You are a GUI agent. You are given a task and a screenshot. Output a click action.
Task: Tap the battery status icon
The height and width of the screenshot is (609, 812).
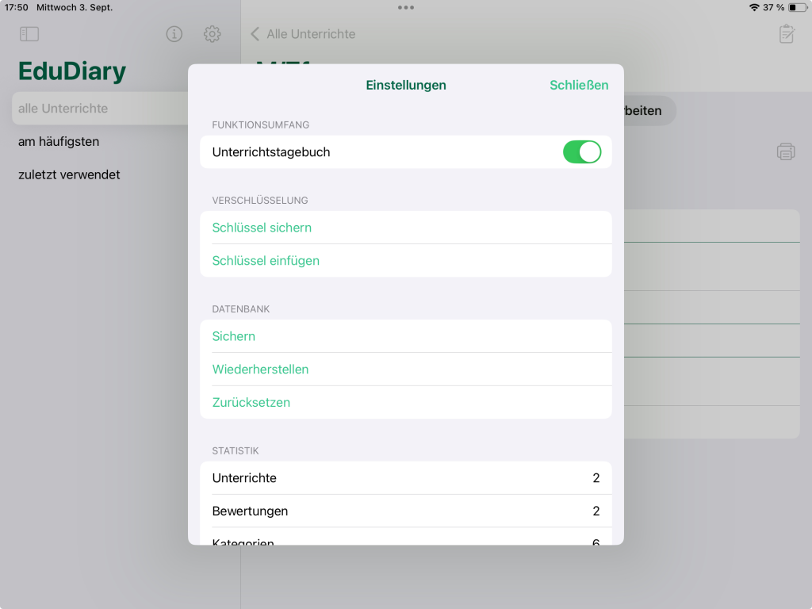click(x=797, y=7)
